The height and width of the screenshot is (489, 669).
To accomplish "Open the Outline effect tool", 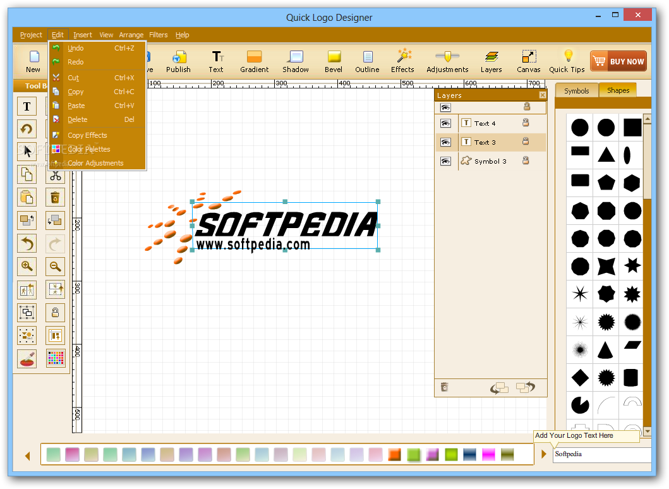I will coord(368,61).
